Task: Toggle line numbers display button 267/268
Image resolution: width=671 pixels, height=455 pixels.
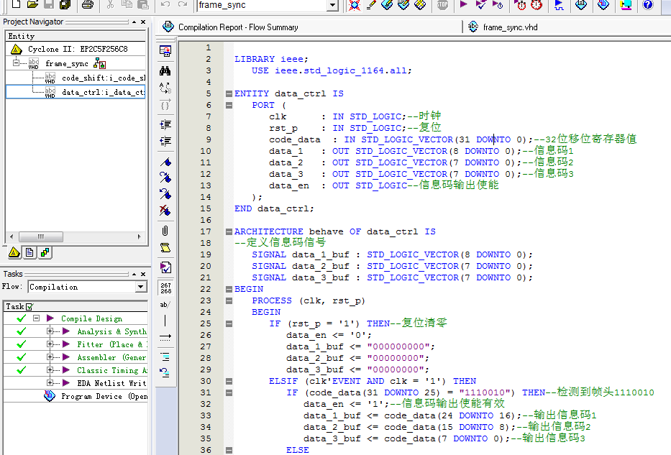Action: (165, 288)
